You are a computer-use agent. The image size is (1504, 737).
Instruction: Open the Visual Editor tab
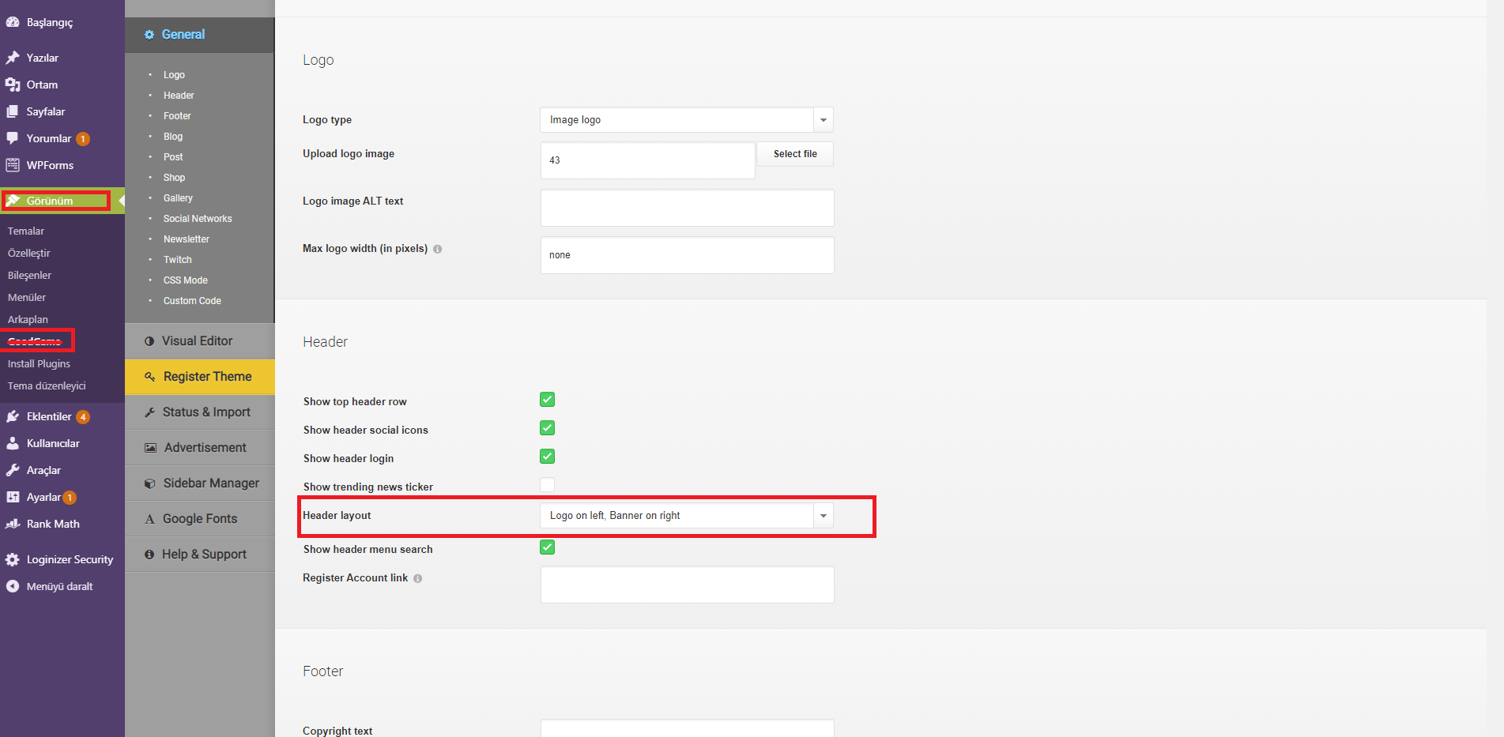(199, 341)
